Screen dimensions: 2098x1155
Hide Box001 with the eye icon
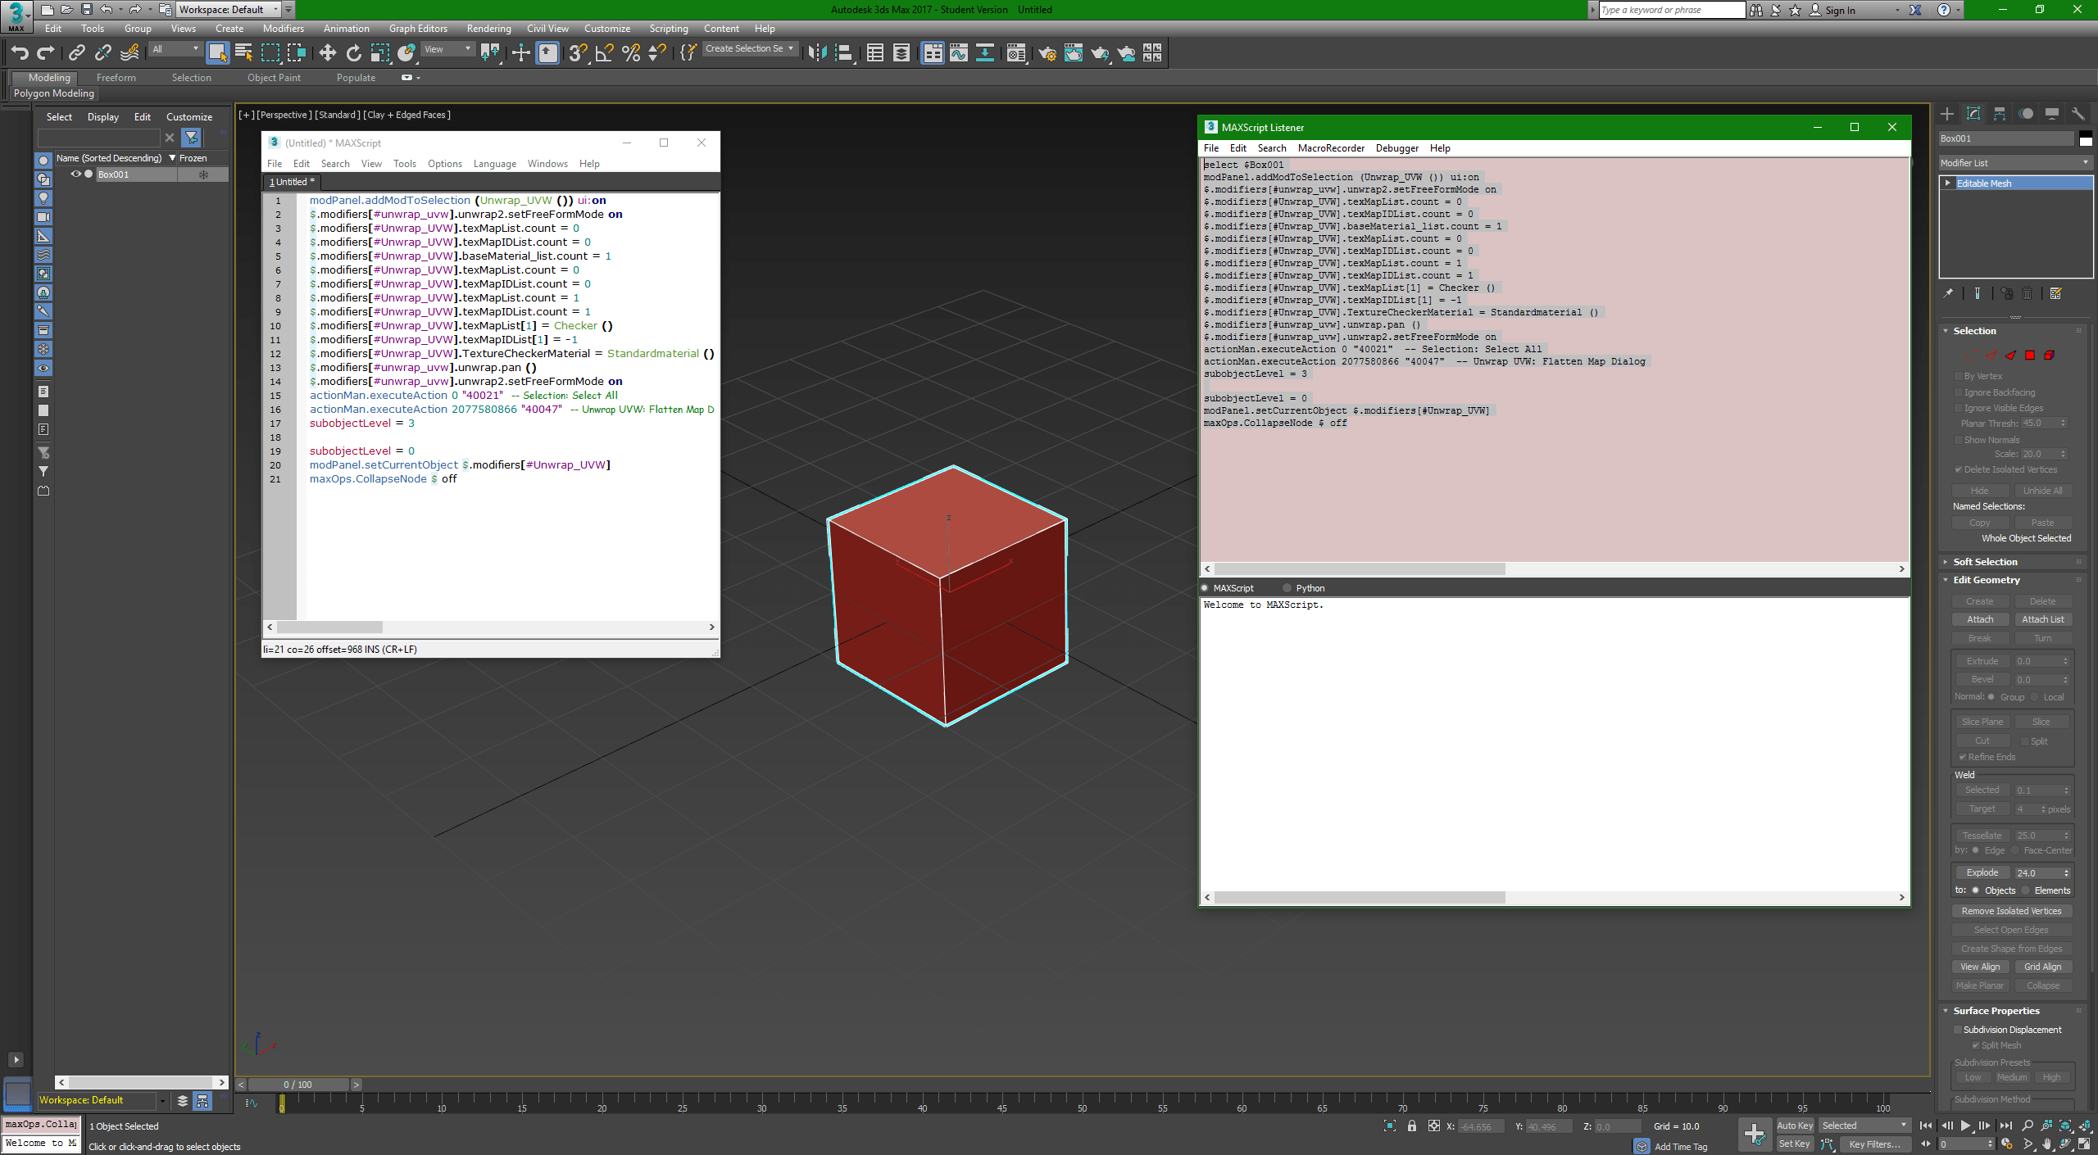(x=75, y=174)
